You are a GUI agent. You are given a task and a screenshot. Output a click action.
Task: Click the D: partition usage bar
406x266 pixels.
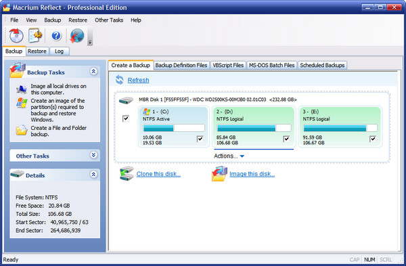click(x=254, y=128)
